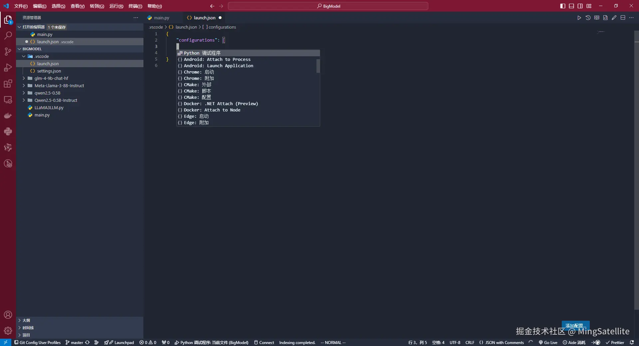This screenshot has width=639, height=346.
Task: Open the Manage gear icon
Action: (8, 331)
